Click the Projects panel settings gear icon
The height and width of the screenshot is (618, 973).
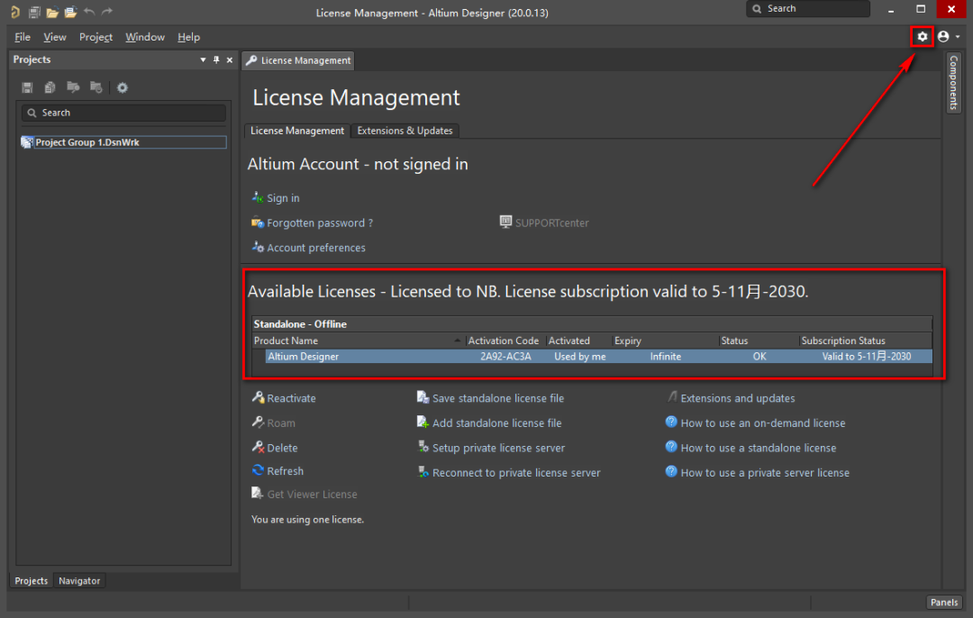pos(123,87)
